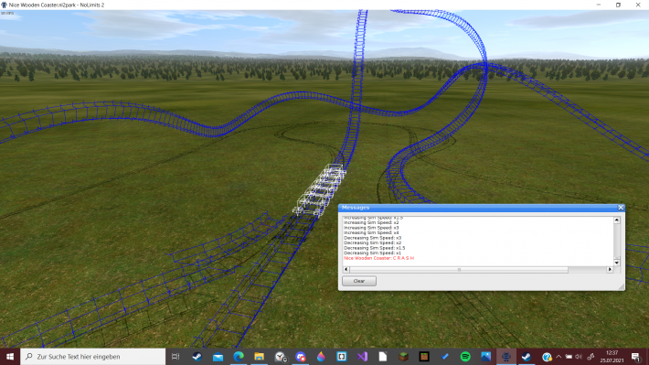Open Task View from the taskbar
This screenshot has height=365, width=649.
pyautogui.click(x=176, y=356)
